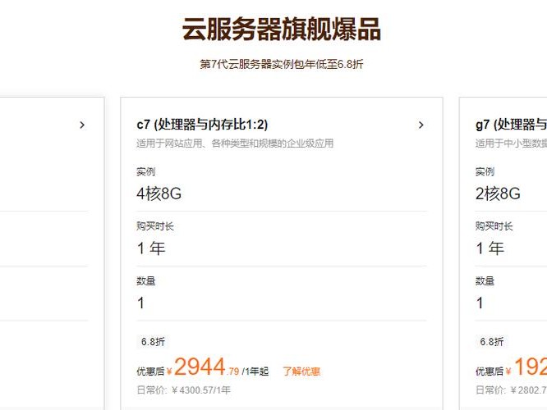Viewport: 547px width, 410px height.
Task: Click the 数量 label in g7 card
Action: pyautogui.click(x=485, y=281)
